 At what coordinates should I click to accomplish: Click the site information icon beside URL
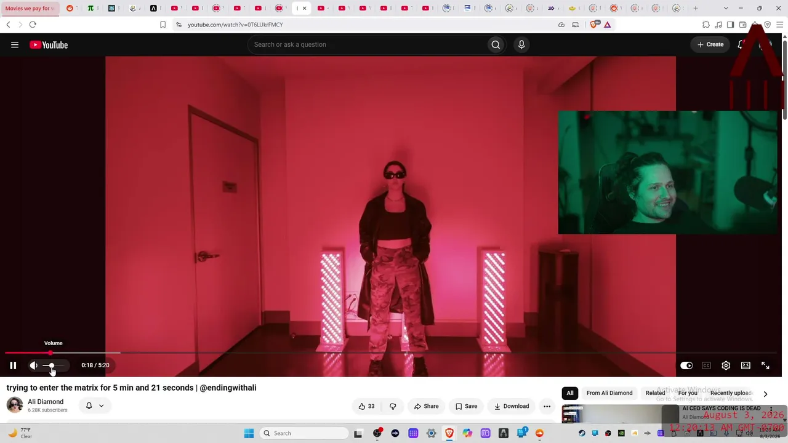[179, 25]
